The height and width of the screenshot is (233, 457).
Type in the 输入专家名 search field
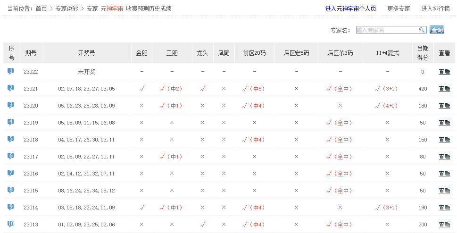click(387, 30)
